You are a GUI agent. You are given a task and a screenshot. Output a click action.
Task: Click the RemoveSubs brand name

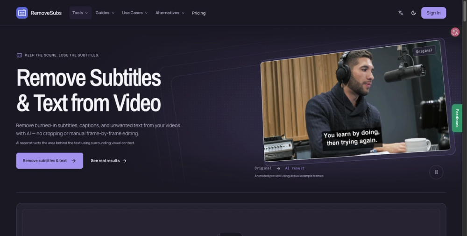pyautogui.click(x=46, y=13)
